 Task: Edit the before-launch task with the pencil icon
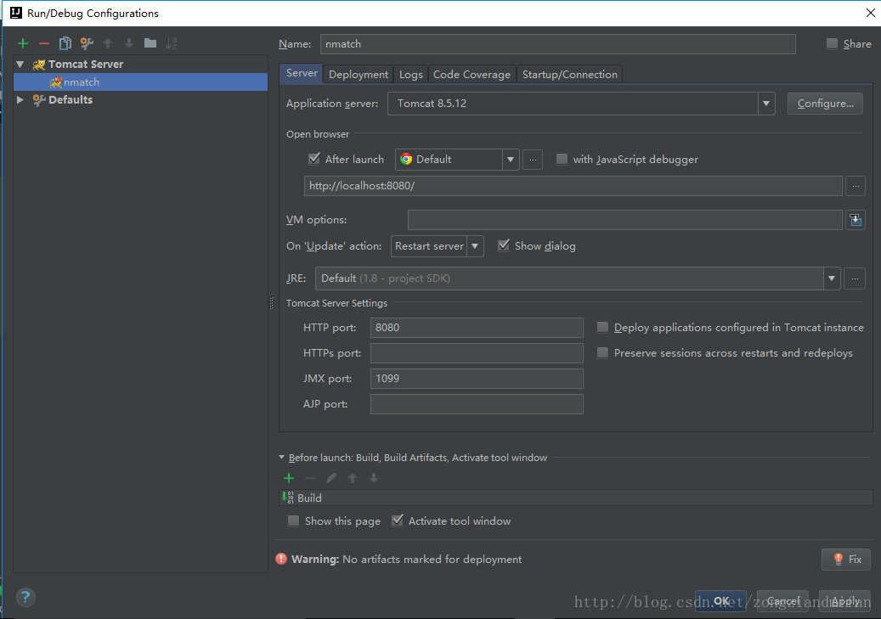coord(331,478)
